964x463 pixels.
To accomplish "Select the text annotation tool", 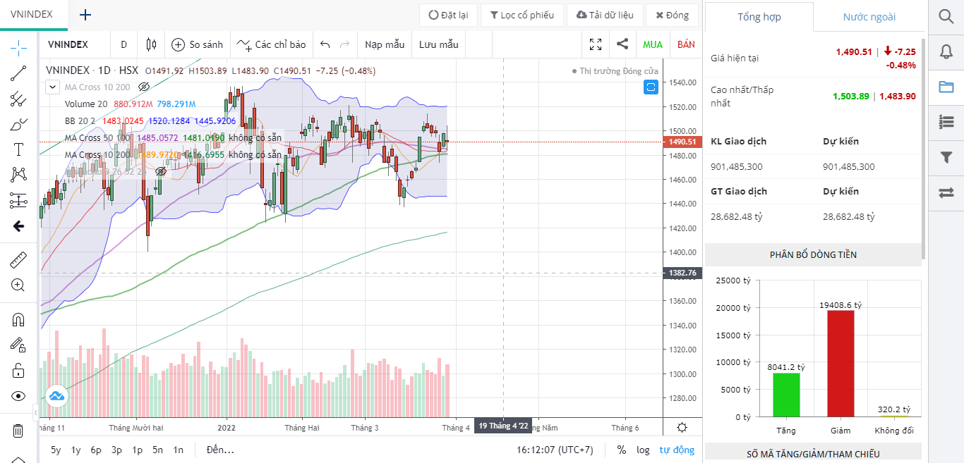I will [x=18, y=149].
